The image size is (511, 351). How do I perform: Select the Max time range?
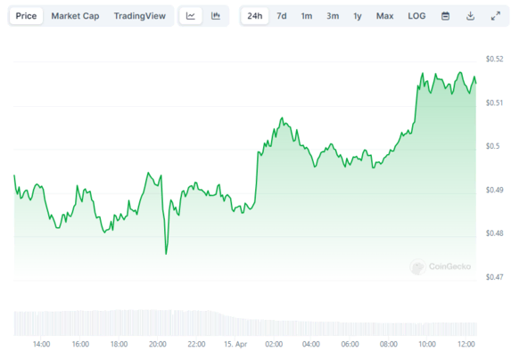click(385, 16)
